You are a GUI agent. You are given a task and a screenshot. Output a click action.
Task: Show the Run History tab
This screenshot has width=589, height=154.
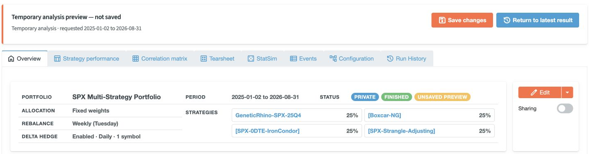(x=407, y=59)
